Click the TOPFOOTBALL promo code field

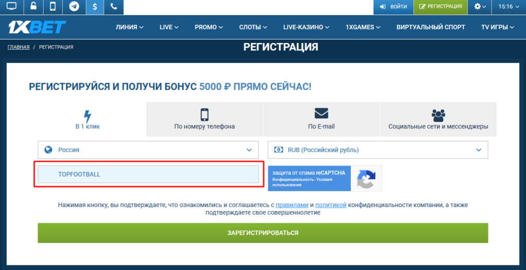click(x=148, y=174)
